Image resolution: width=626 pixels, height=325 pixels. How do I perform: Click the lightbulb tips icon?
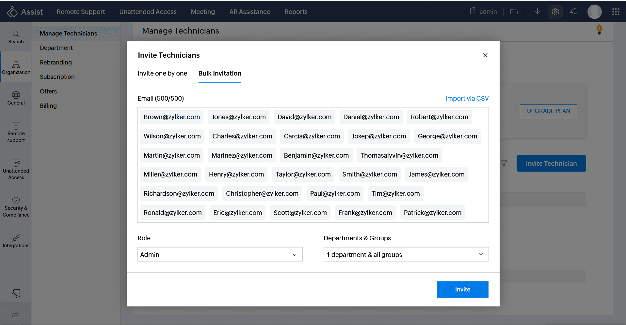click(599, 30)
